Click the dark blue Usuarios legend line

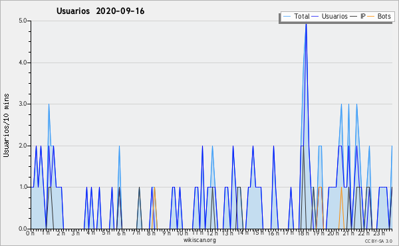coord(315,17)
